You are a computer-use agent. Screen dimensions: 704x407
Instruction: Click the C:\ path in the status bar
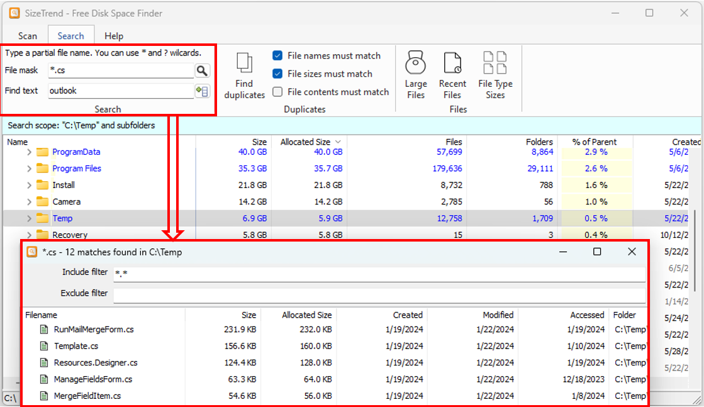click(x=10, y=398)
